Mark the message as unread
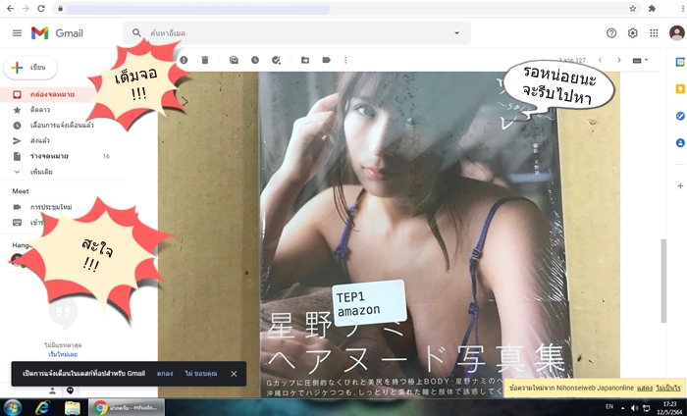 [x=234, y=60]
